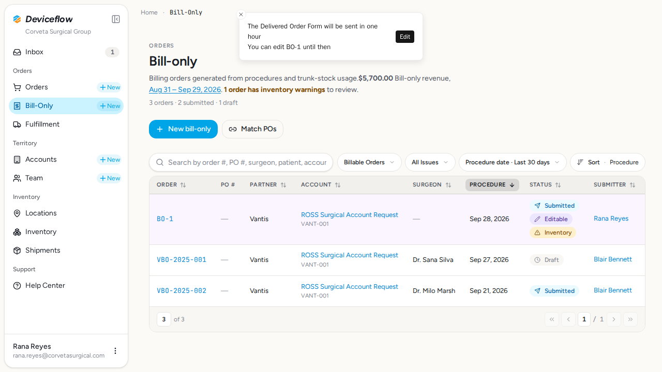Sort by the Partner column
Image resolution: width=662 pixels, height=372 pixels.
[x=268, y=185]
